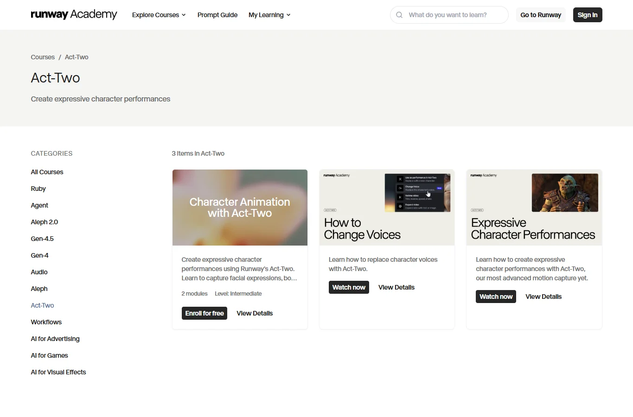Image resolution: width=633 pixels, height=417 pixels.
Task: Select the Agent category
Action: click(39, 205)
